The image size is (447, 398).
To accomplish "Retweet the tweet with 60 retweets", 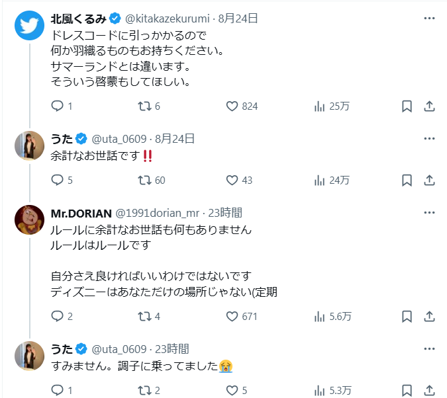I will pos(144,179).
